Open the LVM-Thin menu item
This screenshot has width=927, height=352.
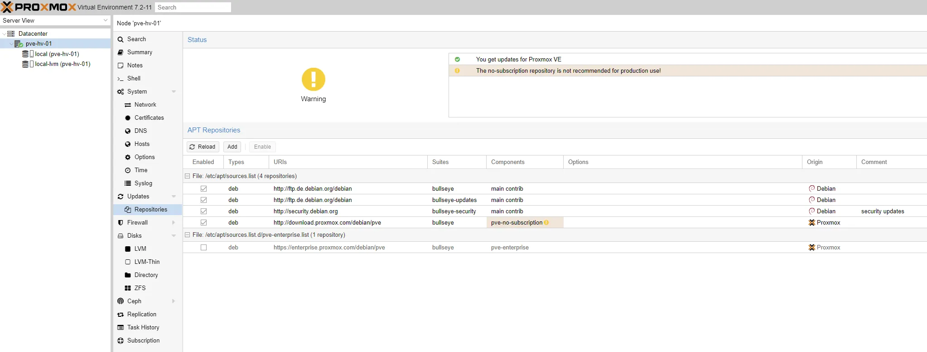(148, 262)
